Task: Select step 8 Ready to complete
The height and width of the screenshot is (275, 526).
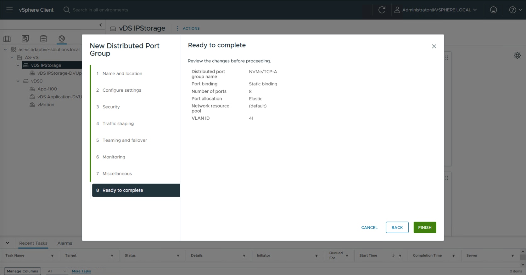Action: 136,190
